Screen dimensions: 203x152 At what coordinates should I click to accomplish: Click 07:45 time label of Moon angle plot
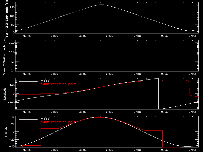coord(192,74)
